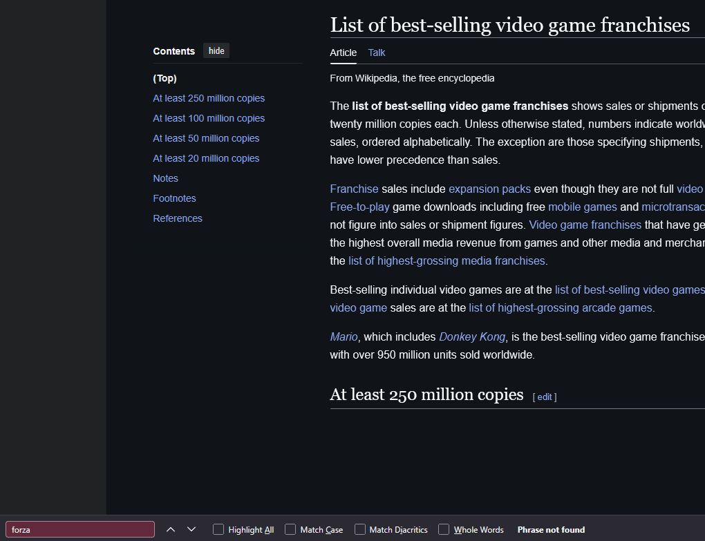Open 'list of highest-grossing media franchises' link

(446, 260)
